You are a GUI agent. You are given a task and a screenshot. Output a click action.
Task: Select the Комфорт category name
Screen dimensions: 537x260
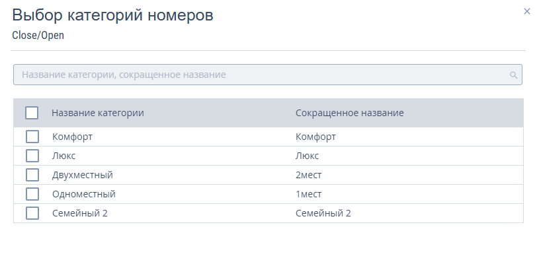(x=72, y=137)
